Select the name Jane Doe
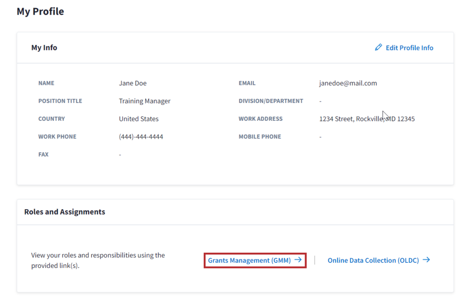This screenshot has width=471, height=301. [x=132, y=83]
